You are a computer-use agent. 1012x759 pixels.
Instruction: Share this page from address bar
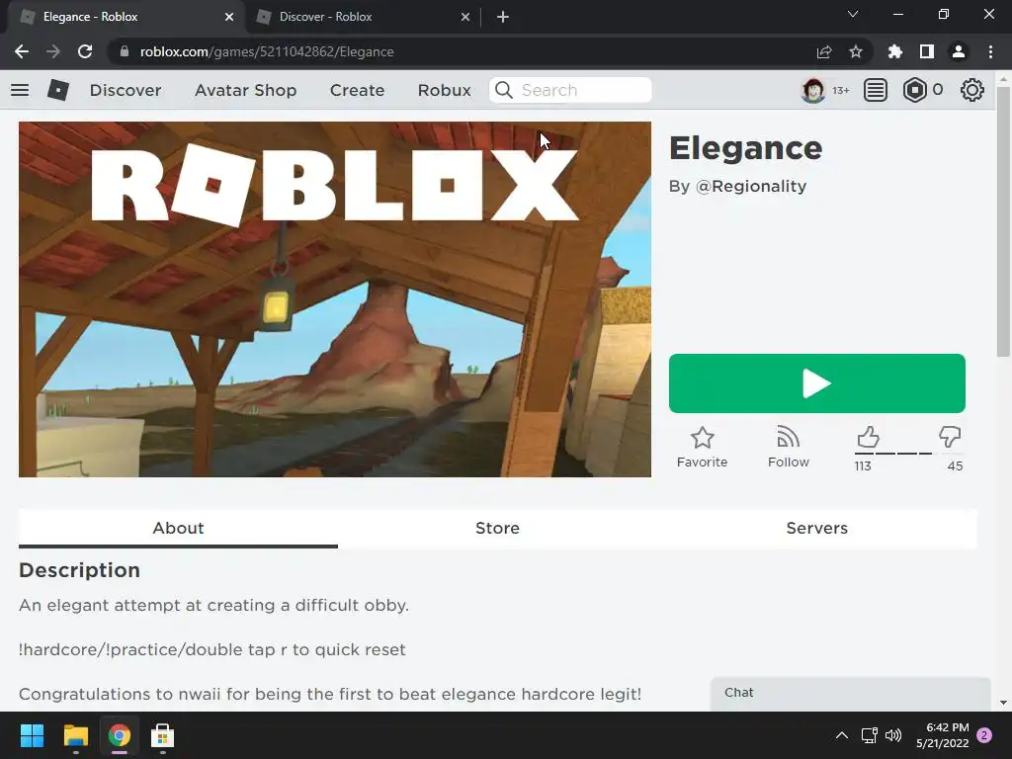[824, 51]
